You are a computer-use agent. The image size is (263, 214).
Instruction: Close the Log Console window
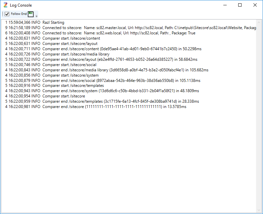pos(255,5)
